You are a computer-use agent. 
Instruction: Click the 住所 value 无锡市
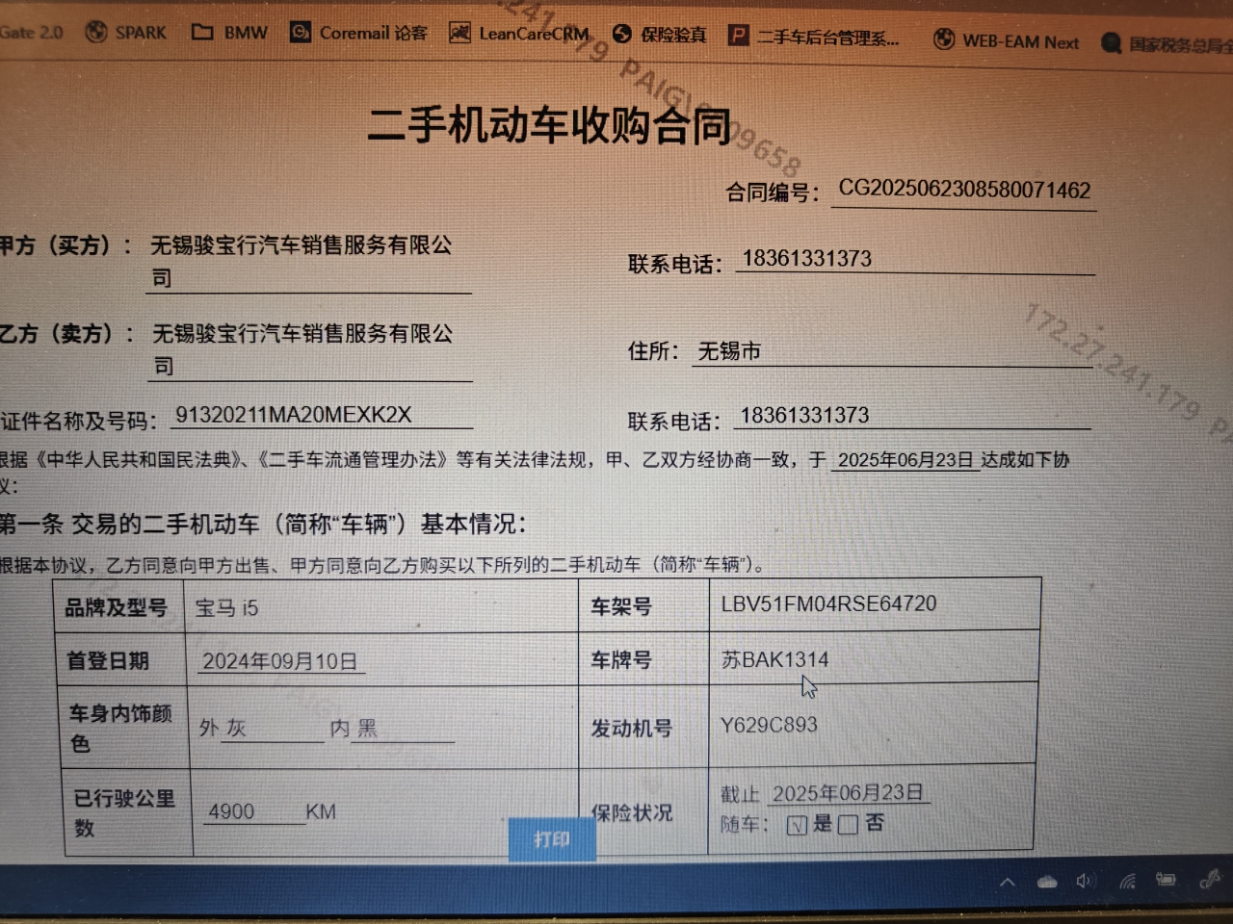729,351
